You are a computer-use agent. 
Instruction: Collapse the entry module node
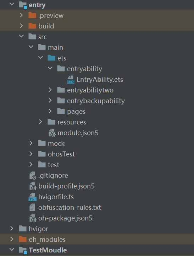[12, 4]
